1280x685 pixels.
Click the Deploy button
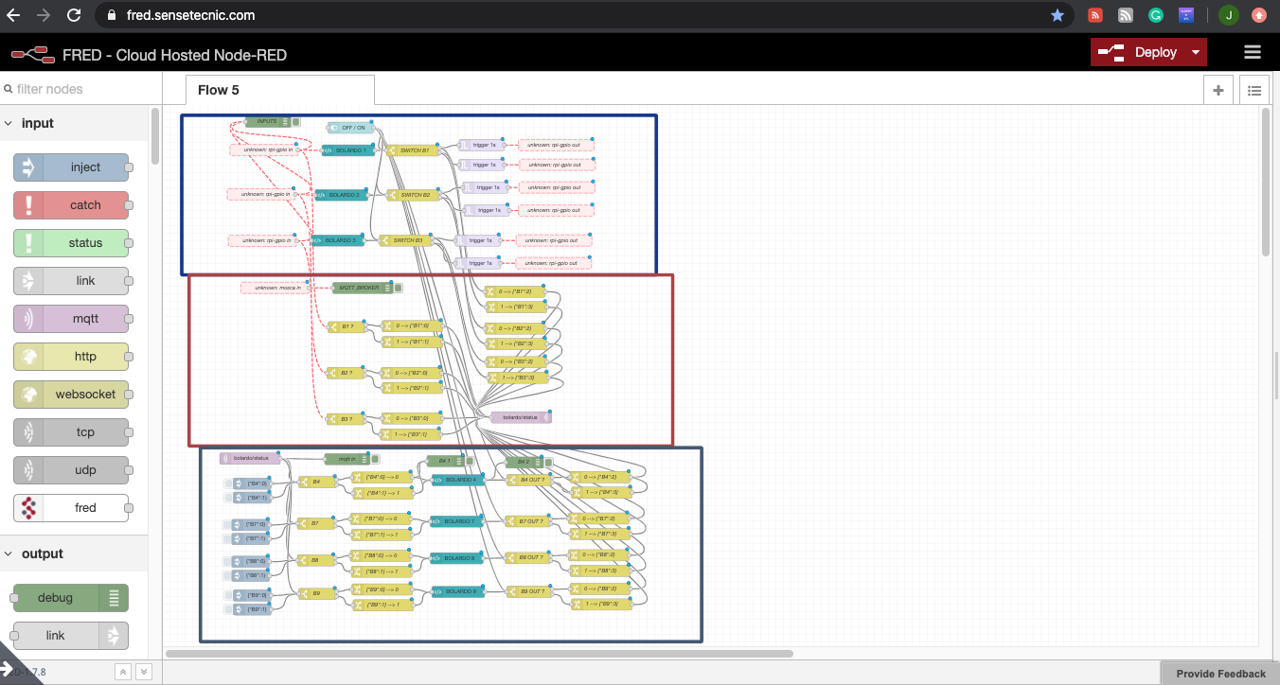point(1146,52)
